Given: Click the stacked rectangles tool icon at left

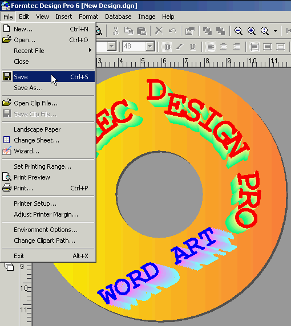Looking at the screenshot, I should [9, 267].
